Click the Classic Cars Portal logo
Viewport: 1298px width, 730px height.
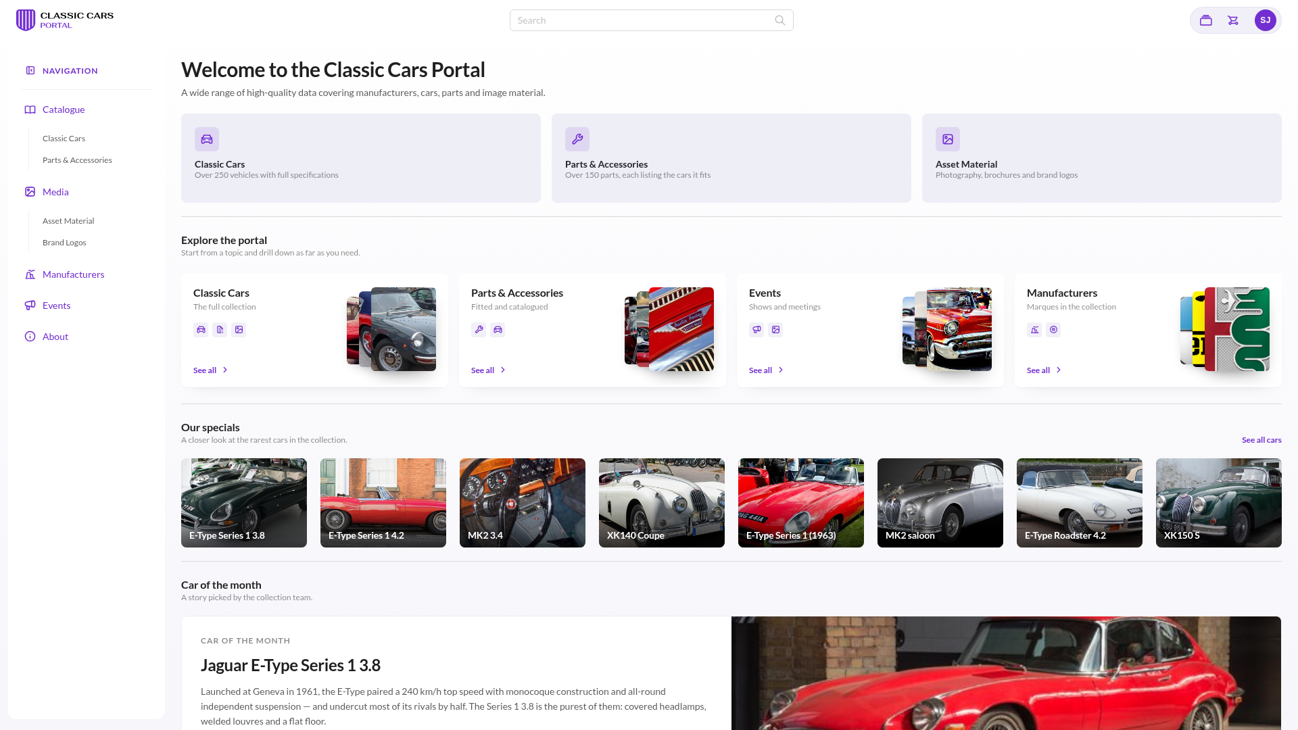tap(65, 20)
